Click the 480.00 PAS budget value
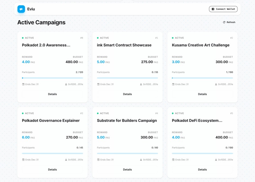The width and height of the screenshot is (255, 182). [x=74, y=62]
